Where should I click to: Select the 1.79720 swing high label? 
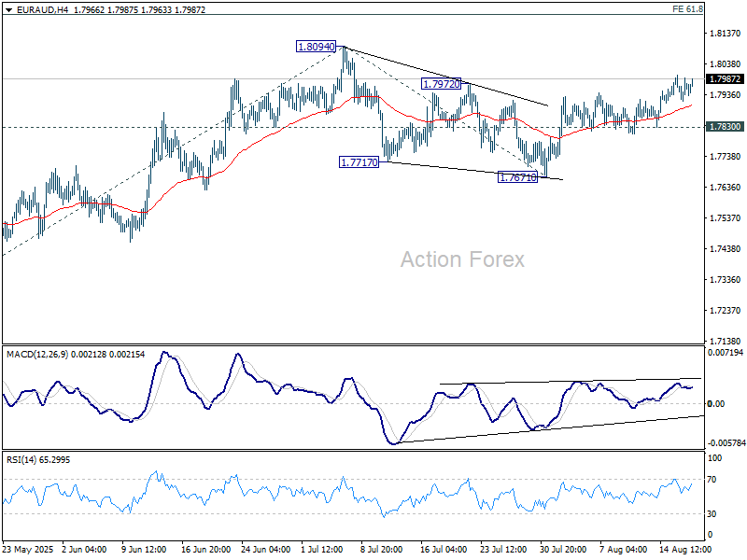pyautogui.click(x=441, y=84)
